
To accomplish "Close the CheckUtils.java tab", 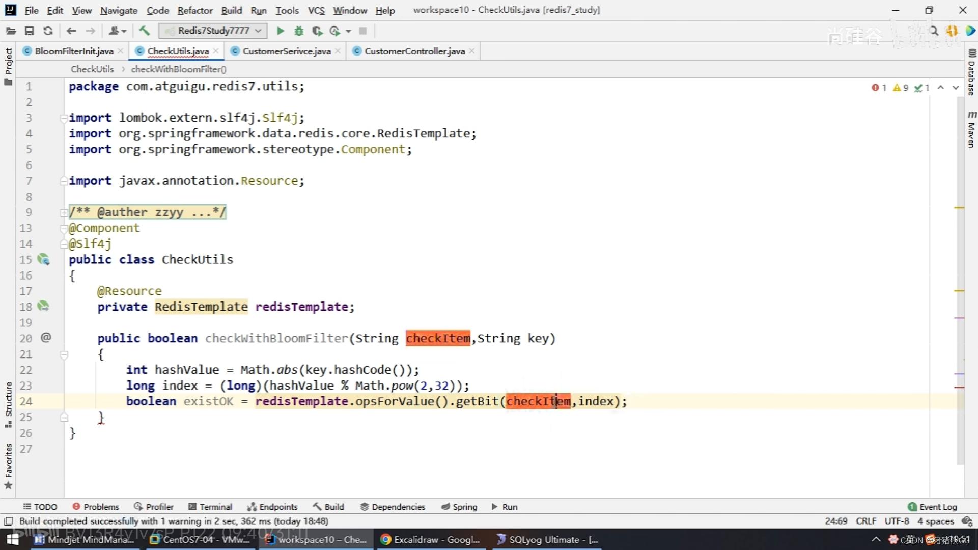I will pyautogui.click(x=216, y=51).
